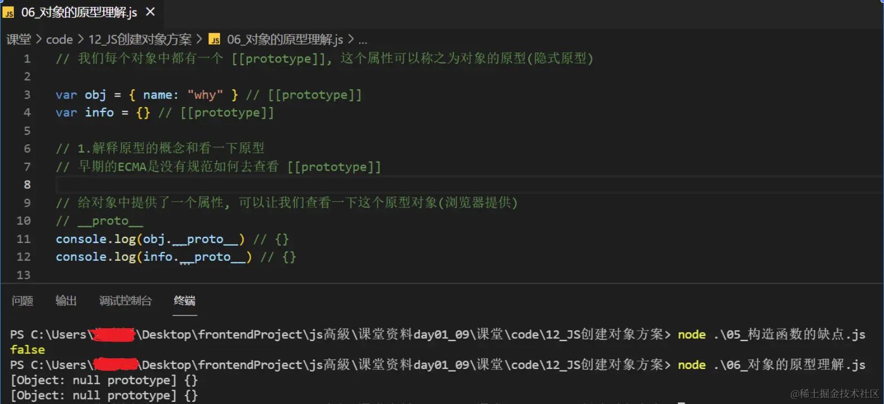Switch to the 输出 panel tab
This screenshot has width=884, height=404.
point(66,301)
